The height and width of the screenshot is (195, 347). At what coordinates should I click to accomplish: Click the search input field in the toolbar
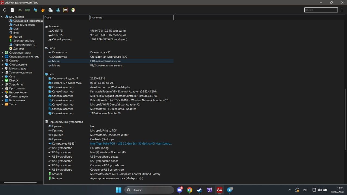point(321,10)
